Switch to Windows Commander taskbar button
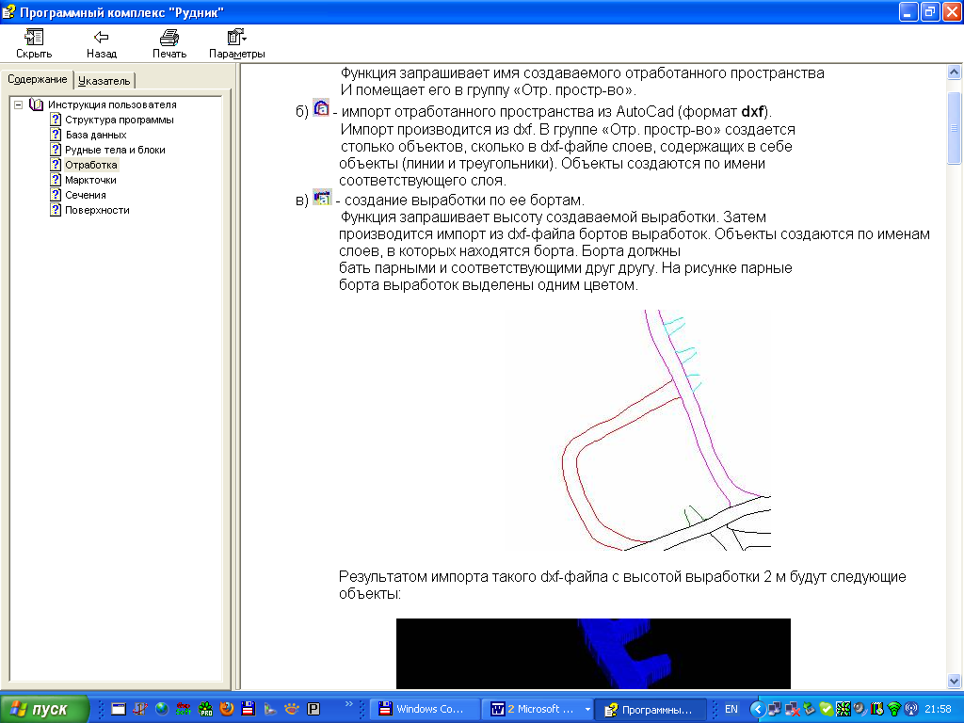Viewport: 964px width, 723px height. [422, 709]
